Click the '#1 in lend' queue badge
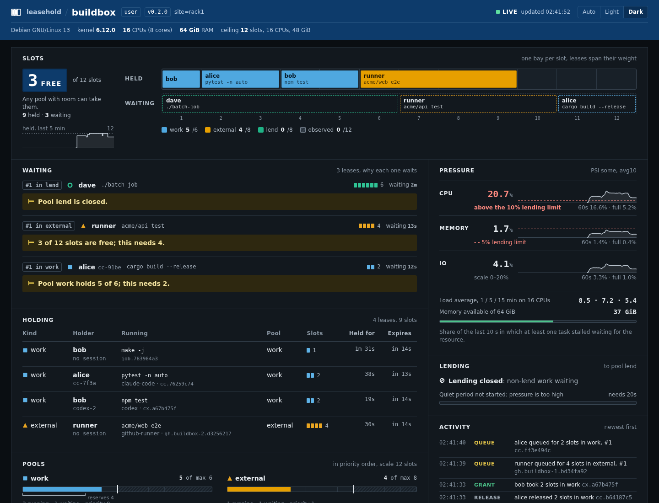 (x=42, y=185)
